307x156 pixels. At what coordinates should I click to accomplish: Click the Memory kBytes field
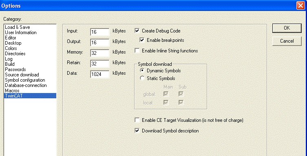[100, 53]
